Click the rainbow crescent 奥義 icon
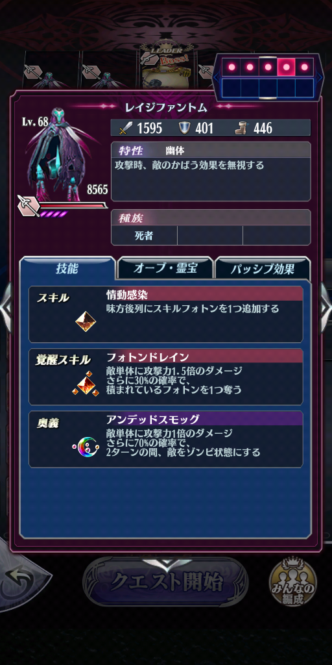This screenshot has height=665, width=332. 86,446
